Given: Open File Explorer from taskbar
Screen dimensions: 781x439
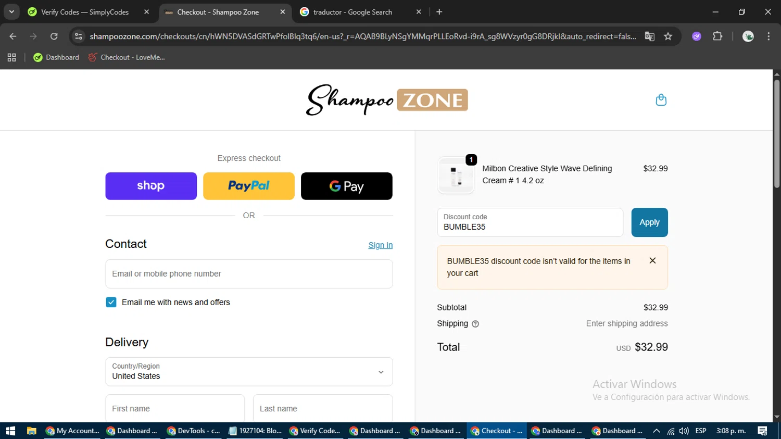Looking at the screenshot, I should pyautogui.click(x=32, y=431).
